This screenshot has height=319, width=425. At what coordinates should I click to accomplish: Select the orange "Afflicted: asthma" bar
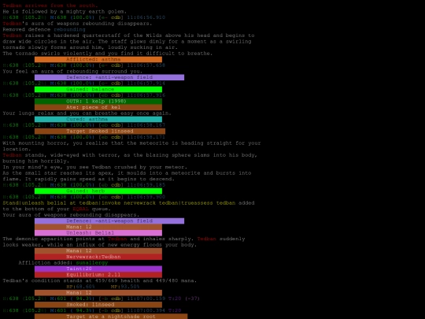pos(98,59)
